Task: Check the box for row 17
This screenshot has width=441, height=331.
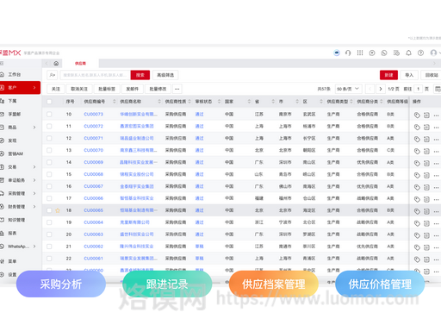Action: tap(49, 198)
